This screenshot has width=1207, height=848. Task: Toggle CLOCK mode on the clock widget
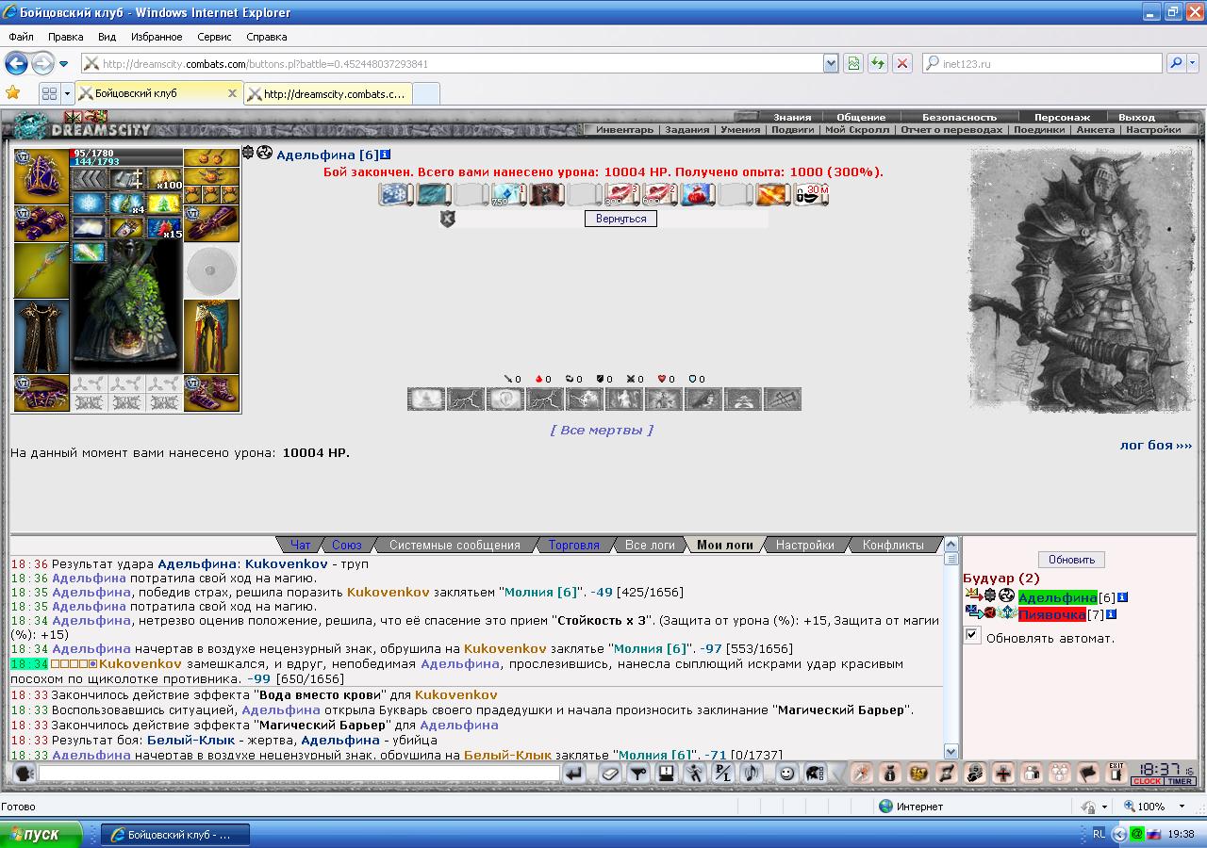click(1147, 781)
